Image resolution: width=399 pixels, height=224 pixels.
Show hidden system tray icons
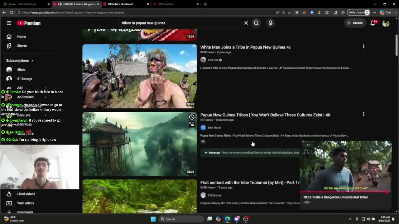click(x=350, y=219)
